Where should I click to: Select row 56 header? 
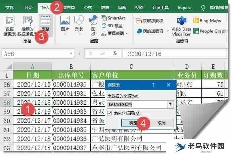click(7, 85)
